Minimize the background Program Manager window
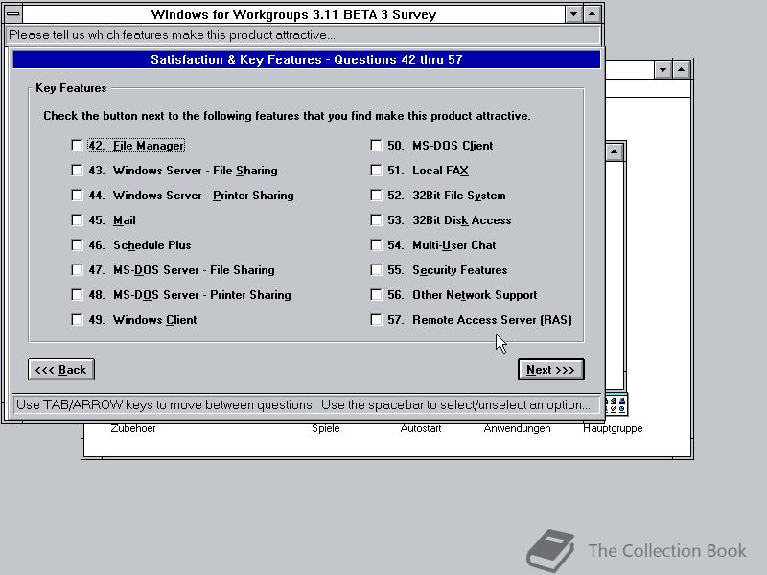Image resolution: width=767 pixels, height=575 pixels. [662, 70]
